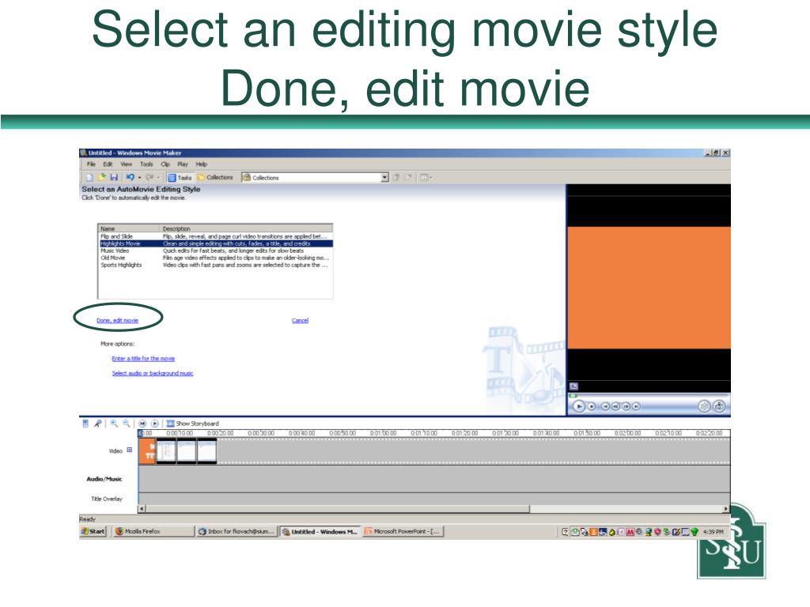Viewport: 810px width, 607px height.
Task: Select the Music Video style
Action: pyautogui.click(x=215, y=251)
